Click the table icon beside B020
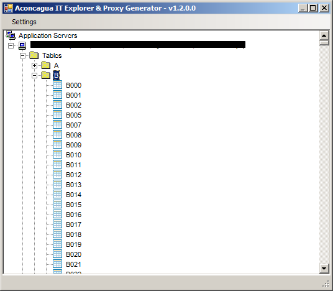This screenshot has height=291, width=333. point(57,254)
